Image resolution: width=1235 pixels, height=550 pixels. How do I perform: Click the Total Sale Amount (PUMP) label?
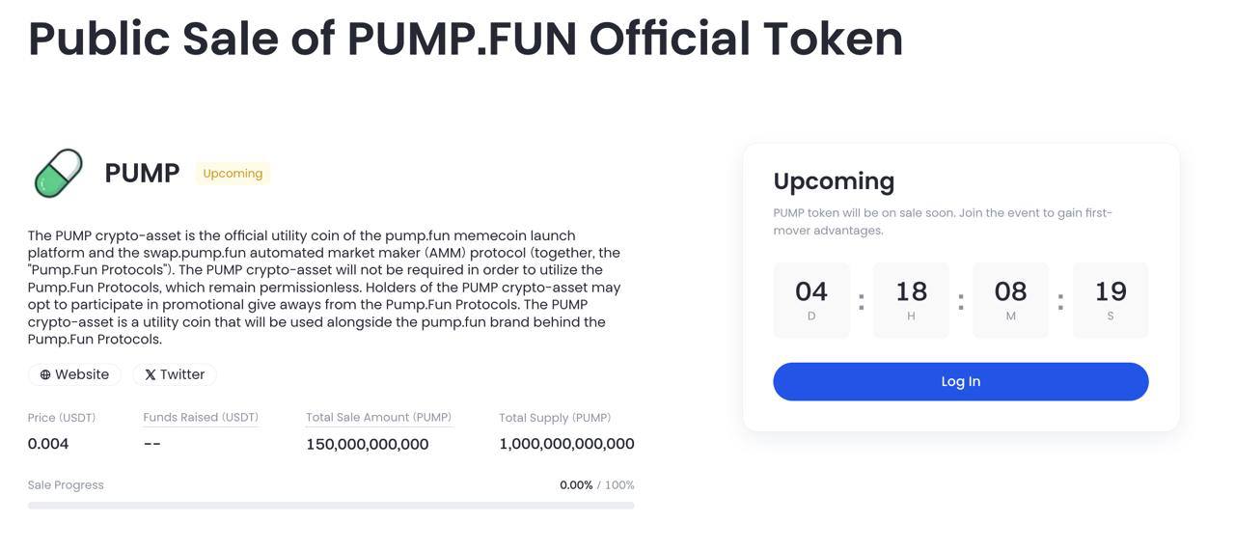point(379,418)
